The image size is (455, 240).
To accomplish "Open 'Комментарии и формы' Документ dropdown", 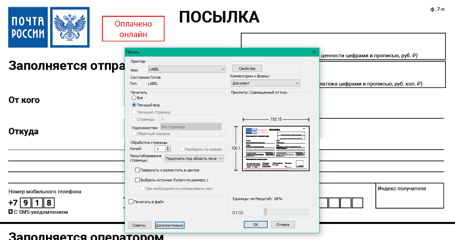I will (265, 83).
